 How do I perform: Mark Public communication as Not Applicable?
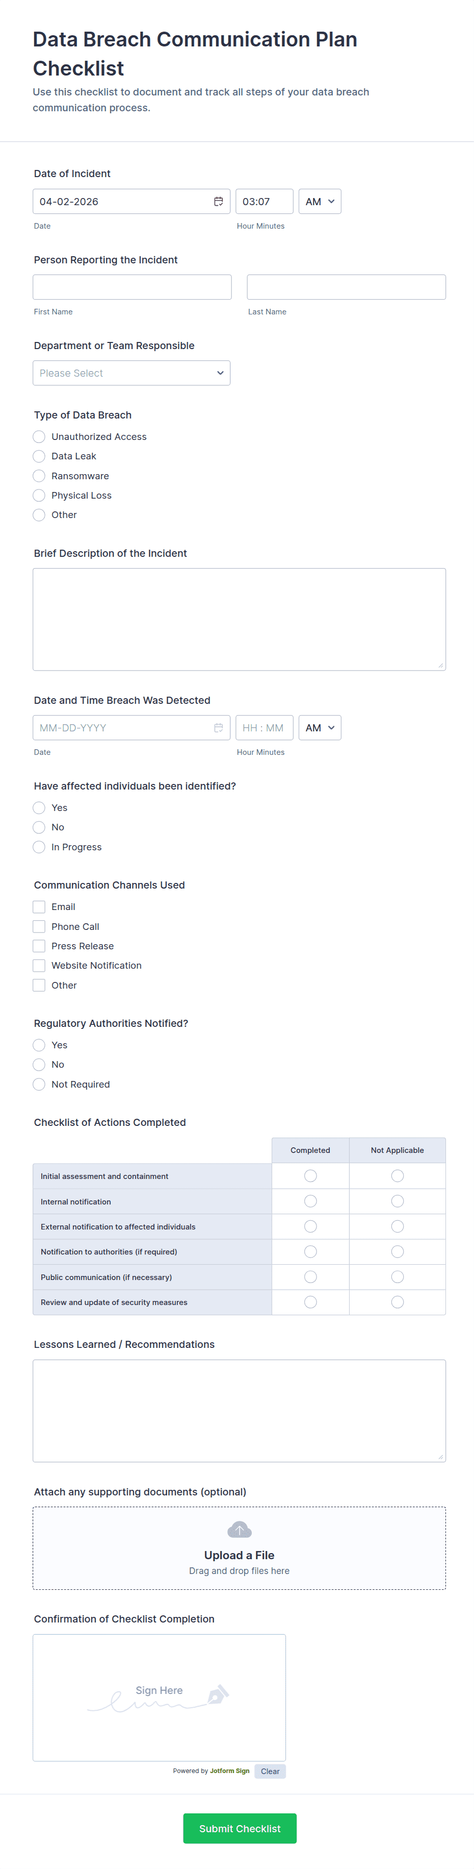point(397,1277)
